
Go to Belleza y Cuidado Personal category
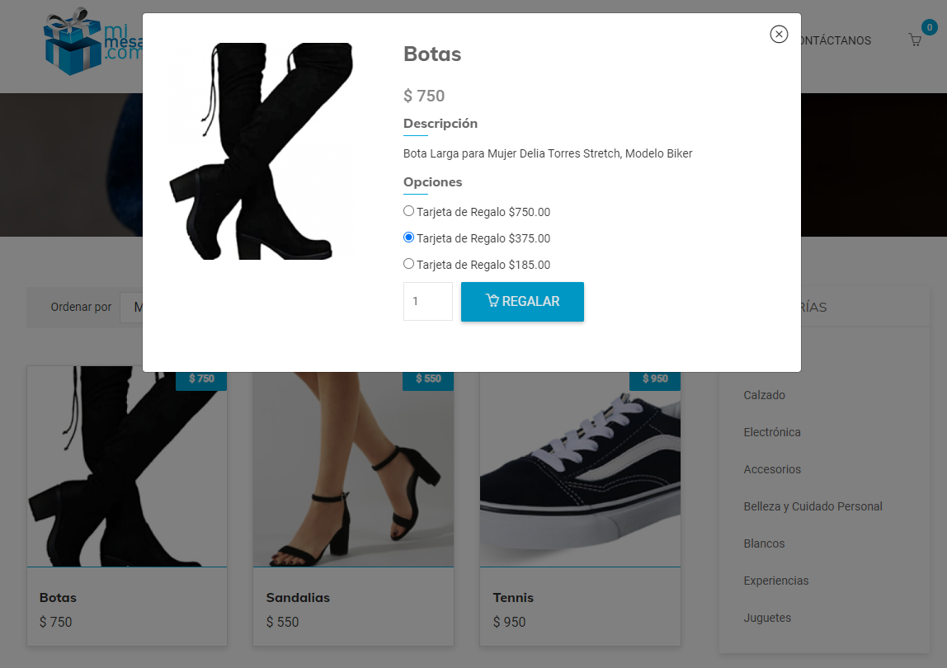[813, 506]
